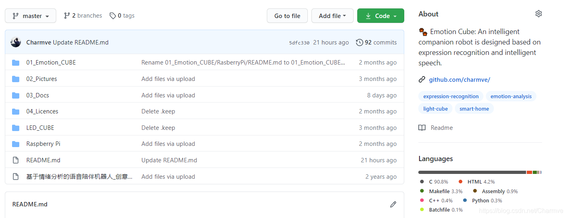Click folder icon for Raspberry Pi
Viewport: 567px width, 218px height.
(x=16, y=144)
